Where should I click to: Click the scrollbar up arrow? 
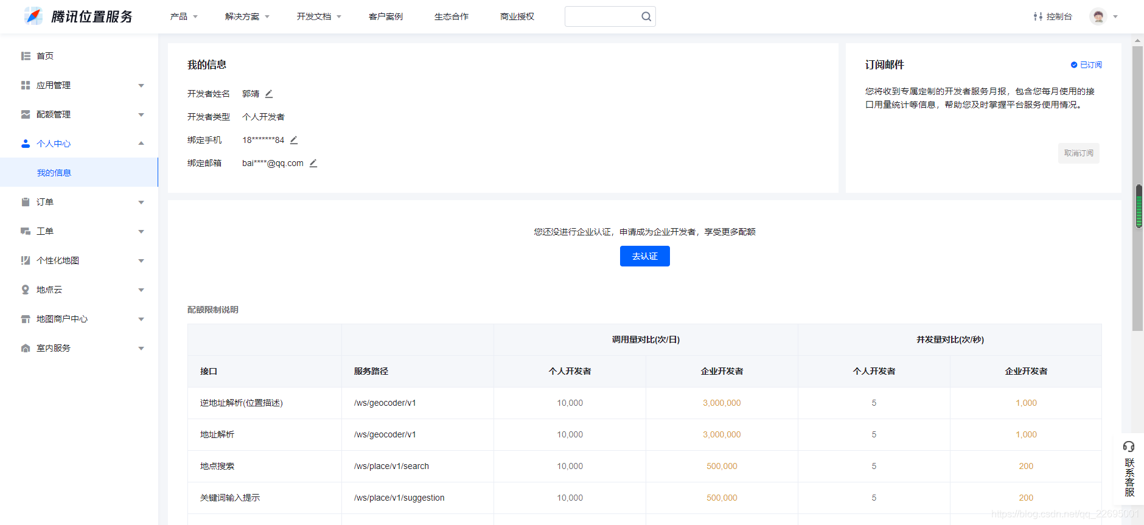1137,40
